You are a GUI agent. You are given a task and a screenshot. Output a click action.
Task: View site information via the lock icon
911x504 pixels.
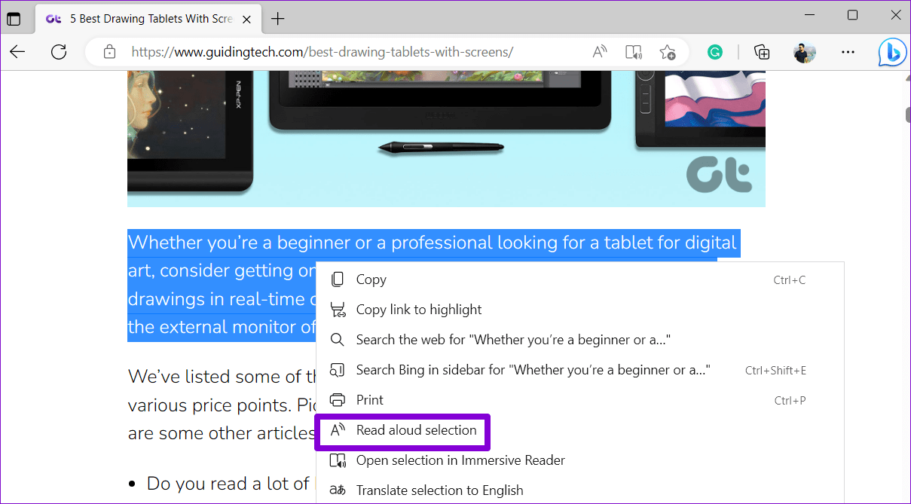pyautogui.click(x=110, y=51)
